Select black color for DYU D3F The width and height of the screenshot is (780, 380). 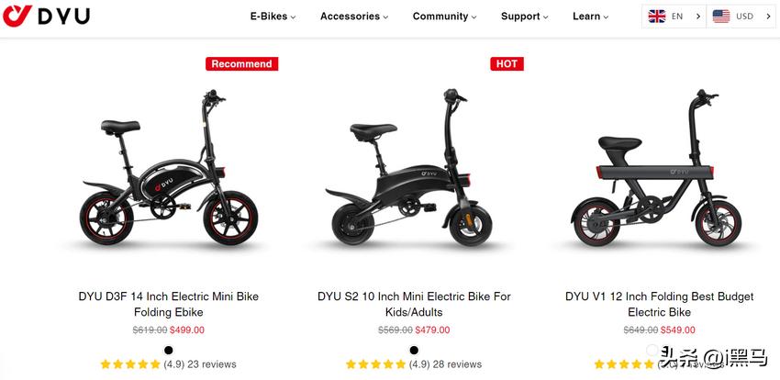click(x=169, y=350)
